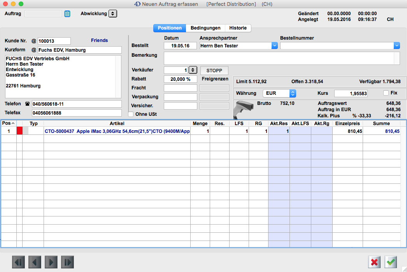Expand the Ansprechpartner dropdown list
407x272 pixels.
tap(274, 46)
